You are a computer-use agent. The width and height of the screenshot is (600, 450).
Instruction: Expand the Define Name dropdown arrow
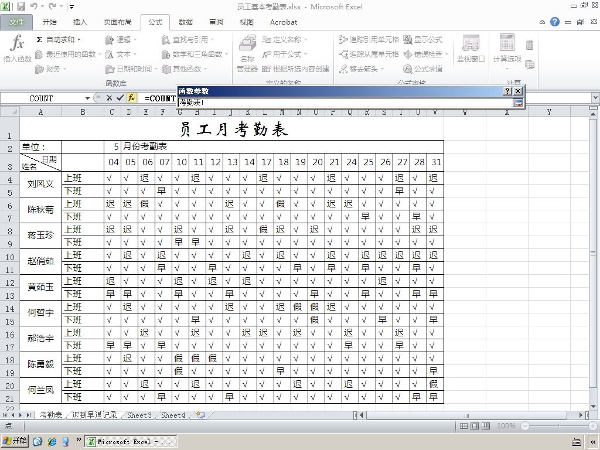(x=305, y=40)
